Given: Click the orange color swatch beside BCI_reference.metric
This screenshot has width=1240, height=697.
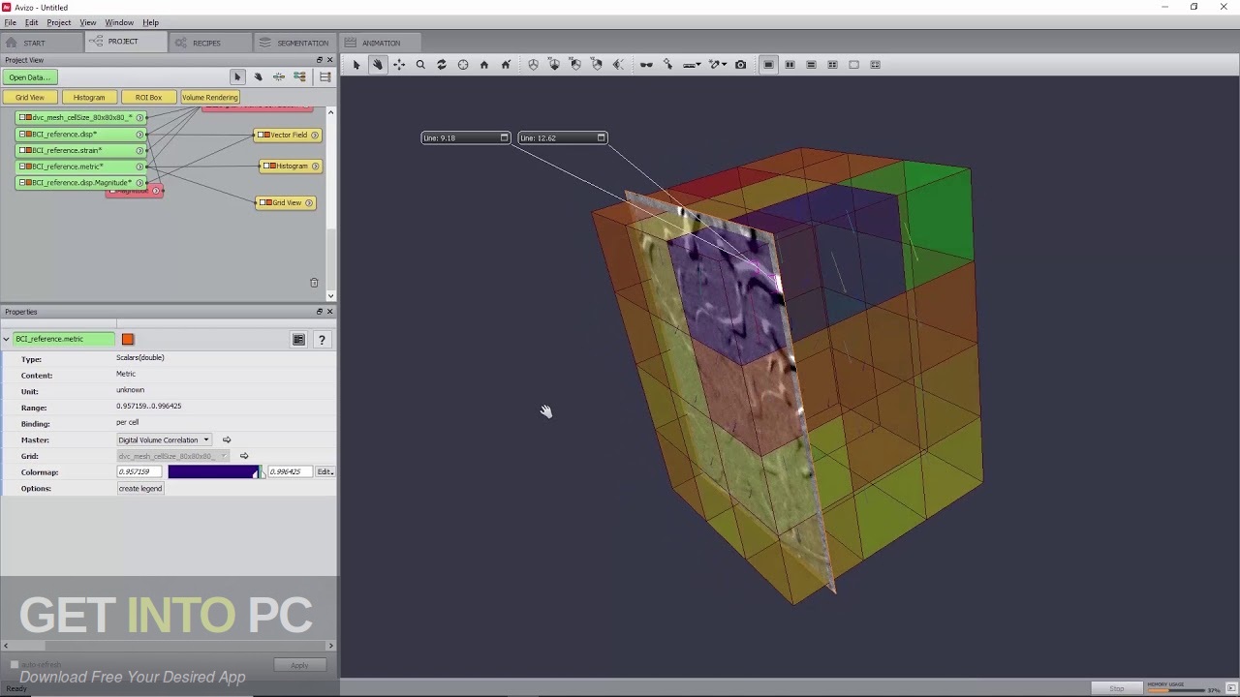Looking at the screenshot, I should point(128,339).
